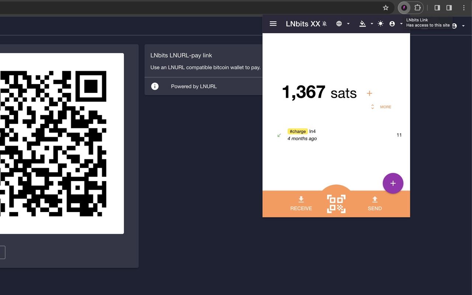472x295 pixels.
Task: Click the LNbits XX title
Action: click(303, 24)
